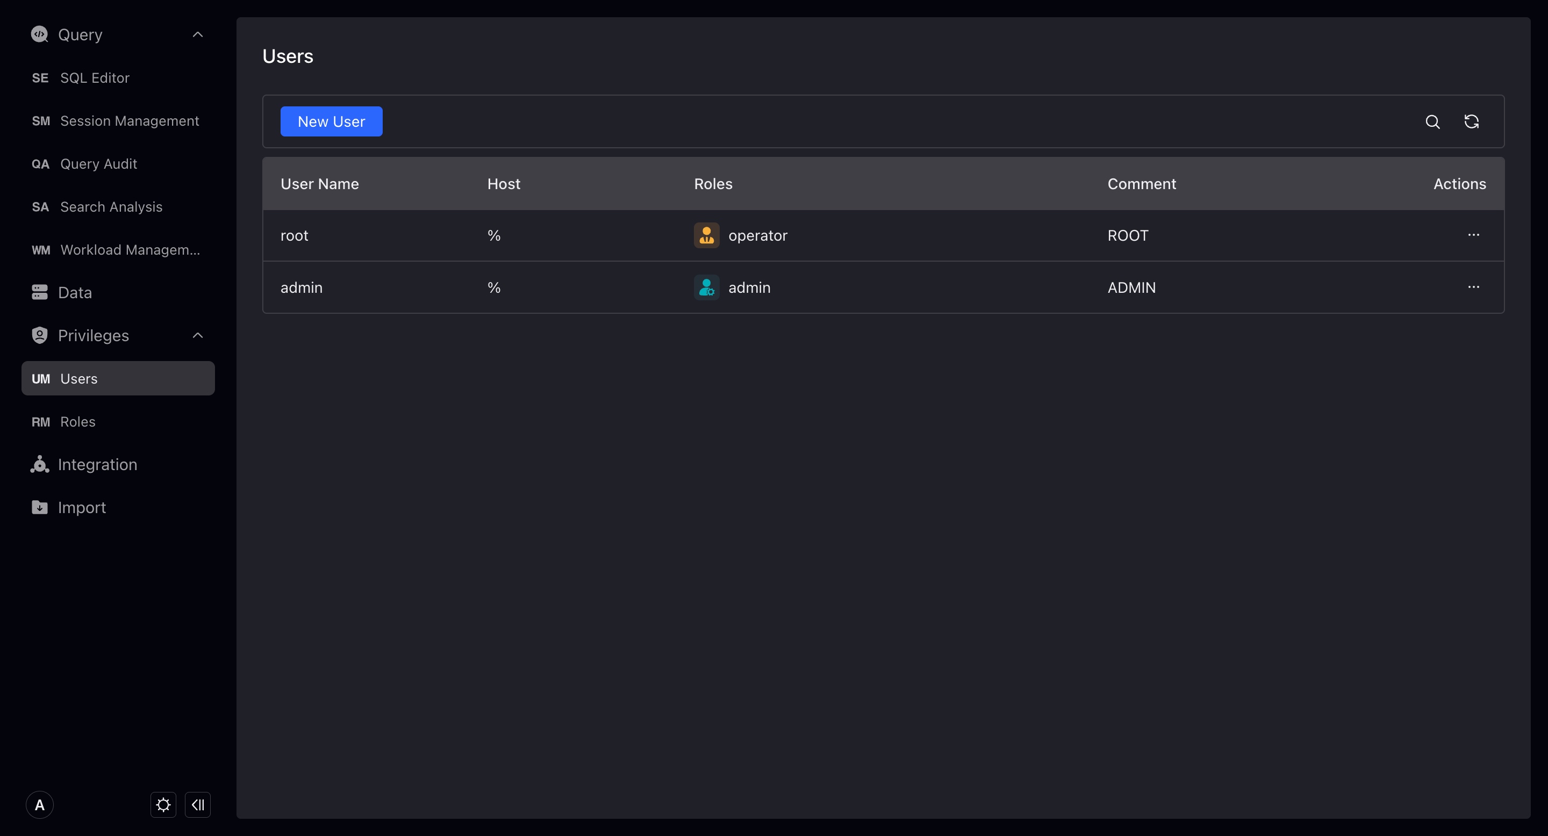Click the search icon in users toolbar

click(1432, 122)
